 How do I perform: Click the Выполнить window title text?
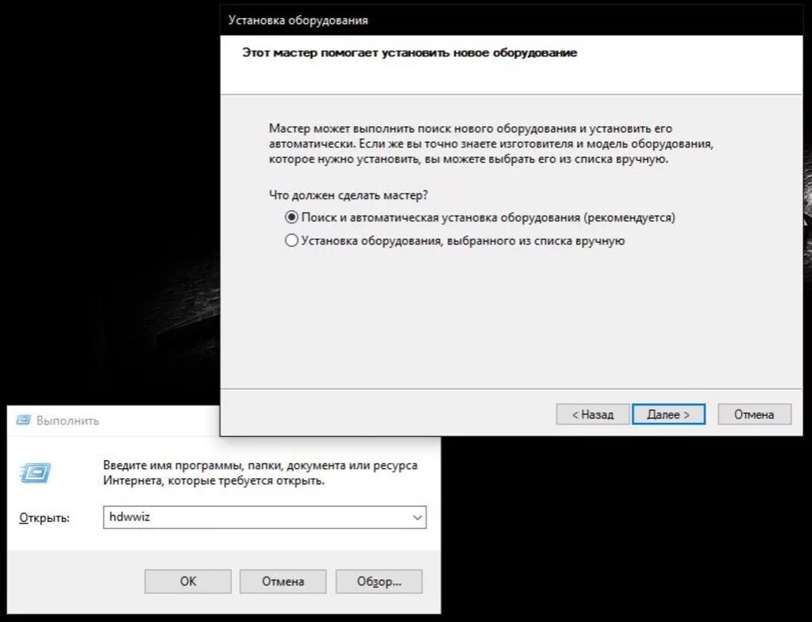coord(67,420)
